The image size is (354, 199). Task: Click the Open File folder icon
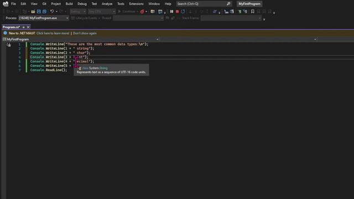(33, 12)
